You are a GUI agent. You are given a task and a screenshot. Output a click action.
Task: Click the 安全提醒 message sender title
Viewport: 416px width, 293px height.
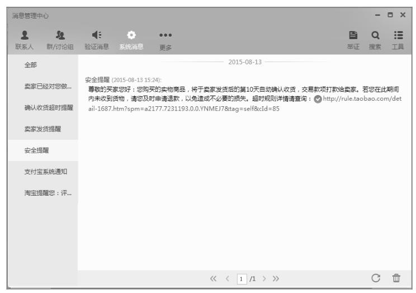(x=97, y=79)
